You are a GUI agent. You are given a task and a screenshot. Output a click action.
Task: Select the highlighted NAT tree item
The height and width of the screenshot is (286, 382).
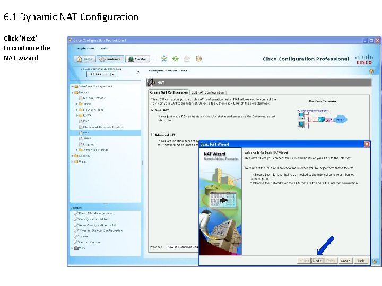106,132
